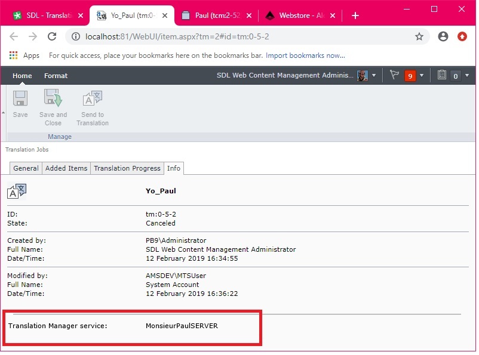The image size is (479, 355).
Task: Open the notifications flag icon
Action: point(394,75)
